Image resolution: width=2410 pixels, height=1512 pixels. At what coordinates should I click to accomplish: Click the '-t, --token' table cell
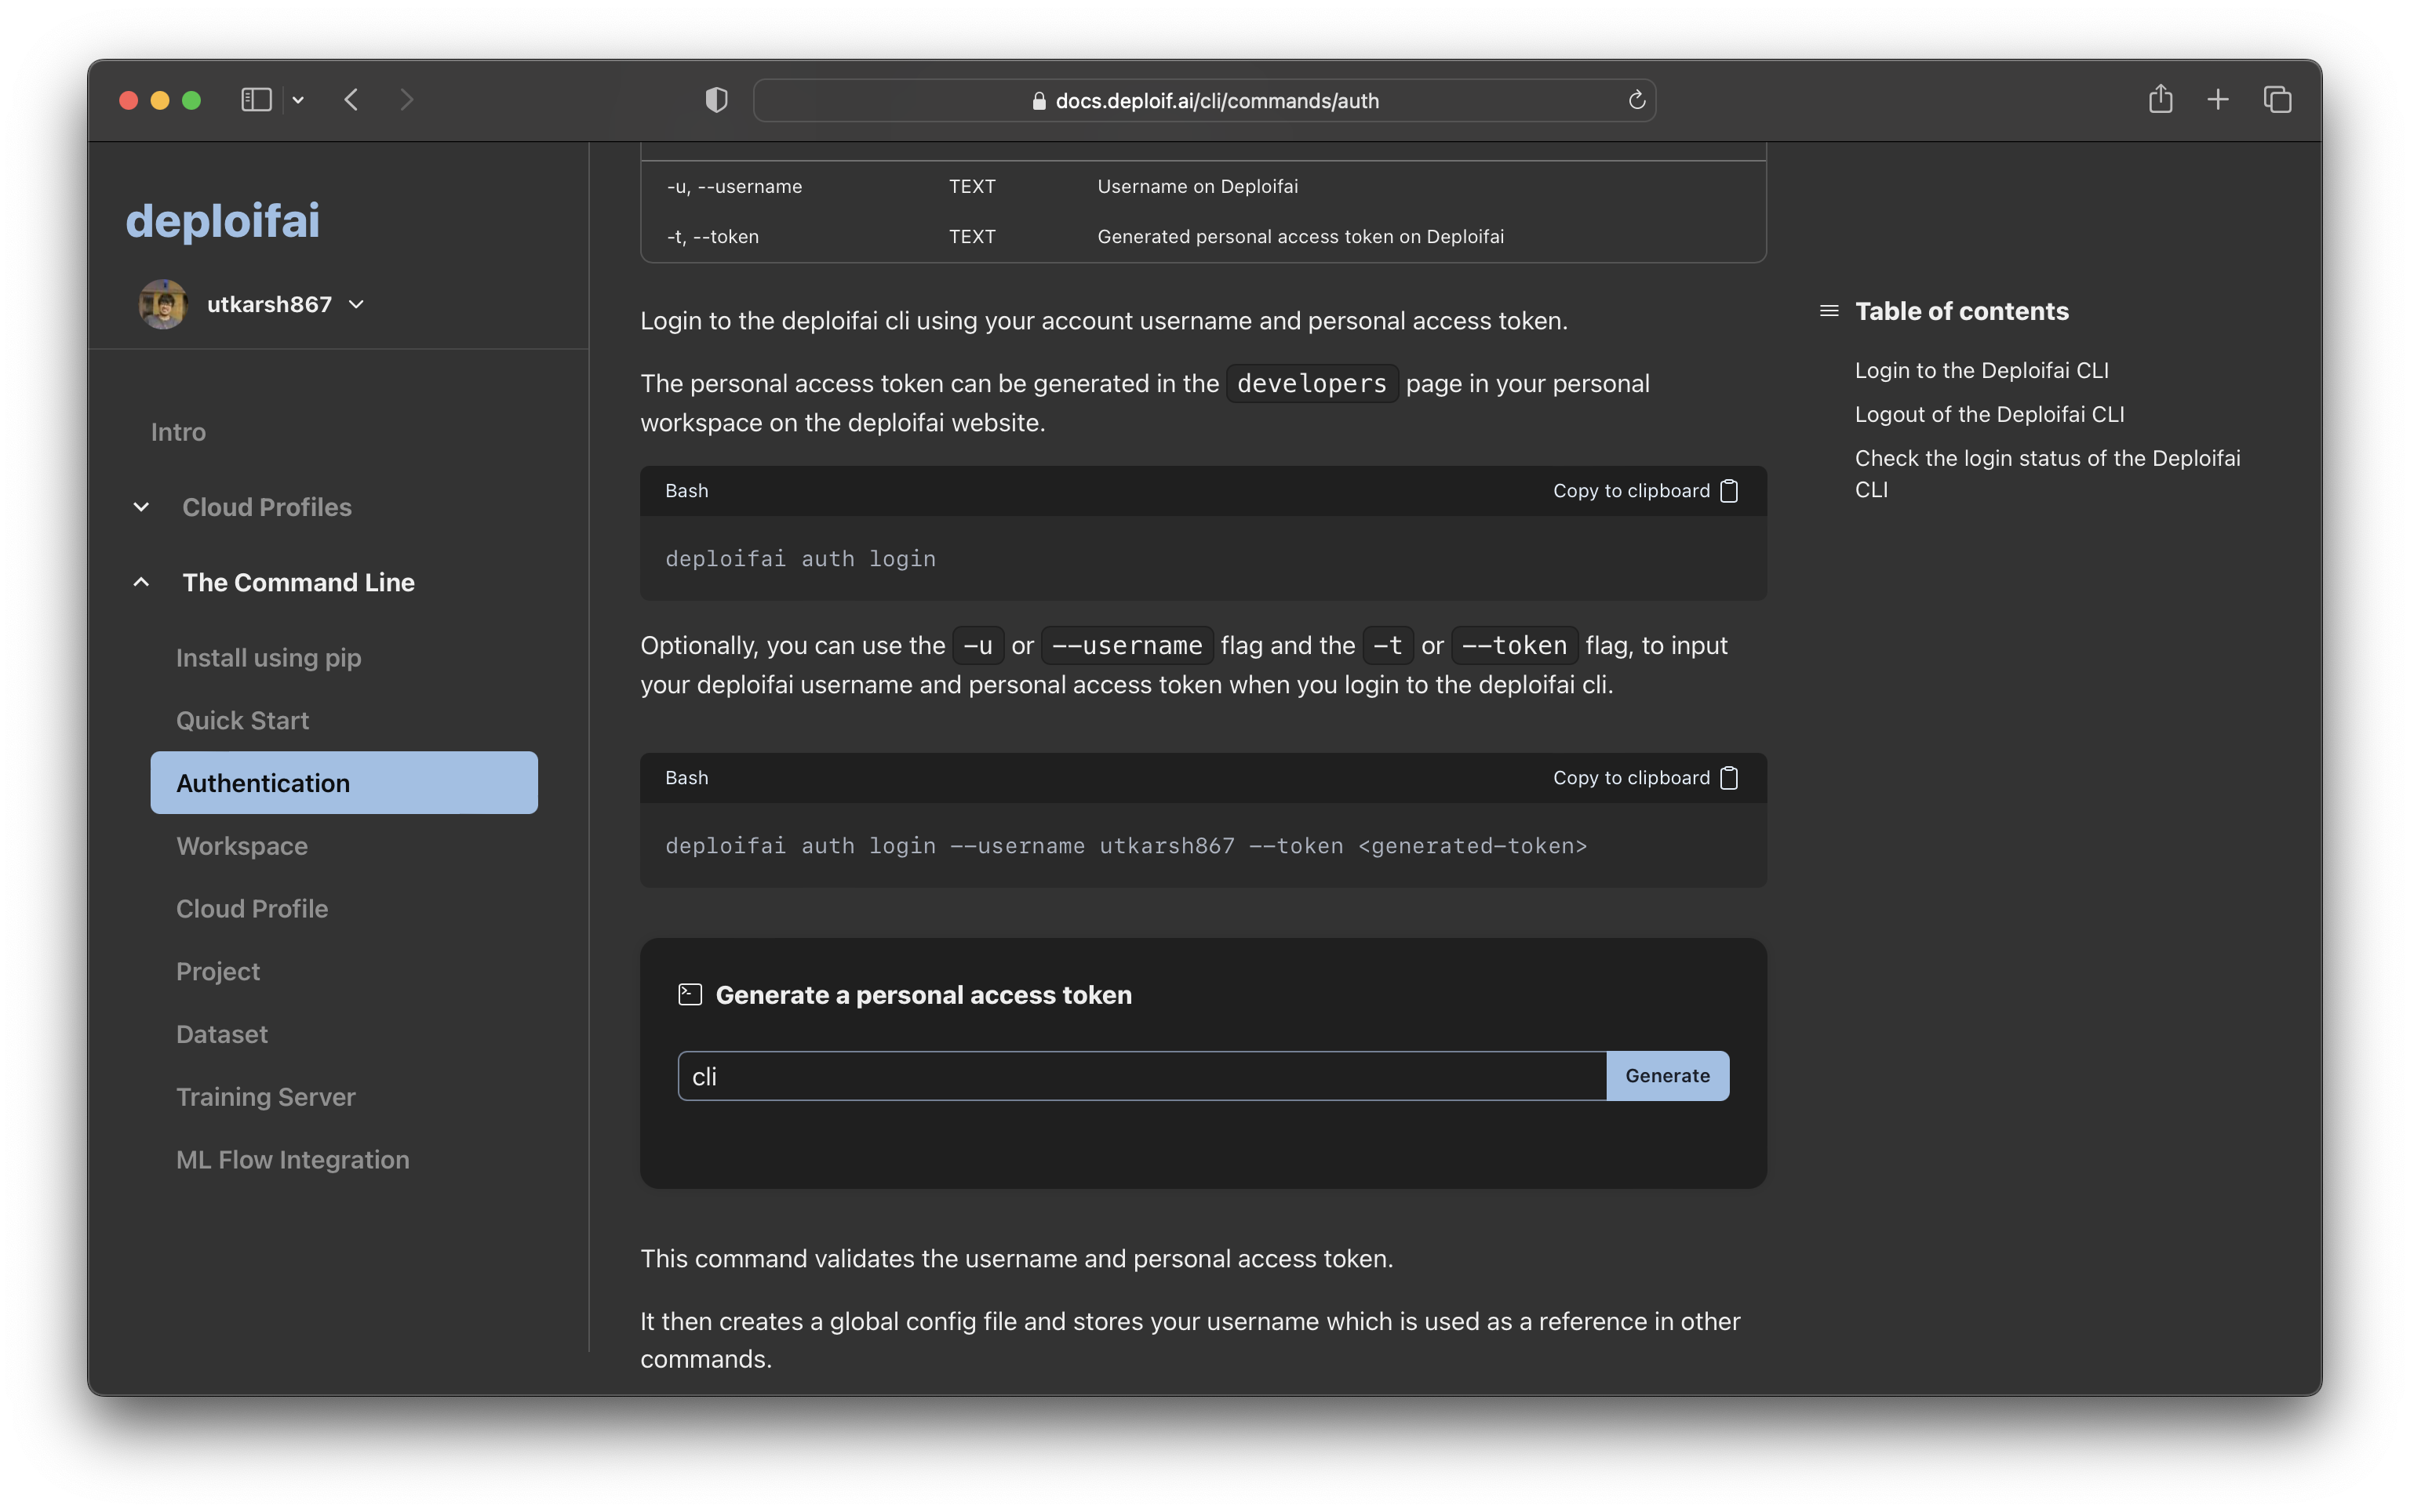713,236
